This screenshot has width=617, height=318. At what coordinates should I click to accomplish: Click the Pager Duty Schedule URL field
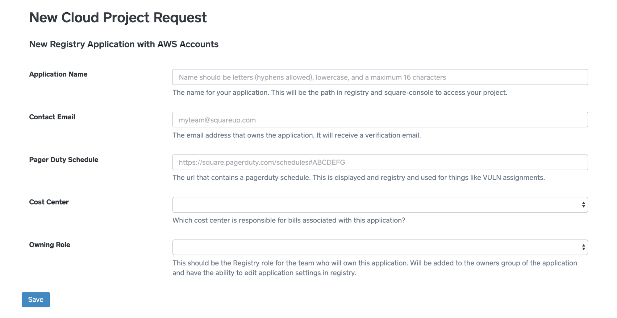point(380,162)
